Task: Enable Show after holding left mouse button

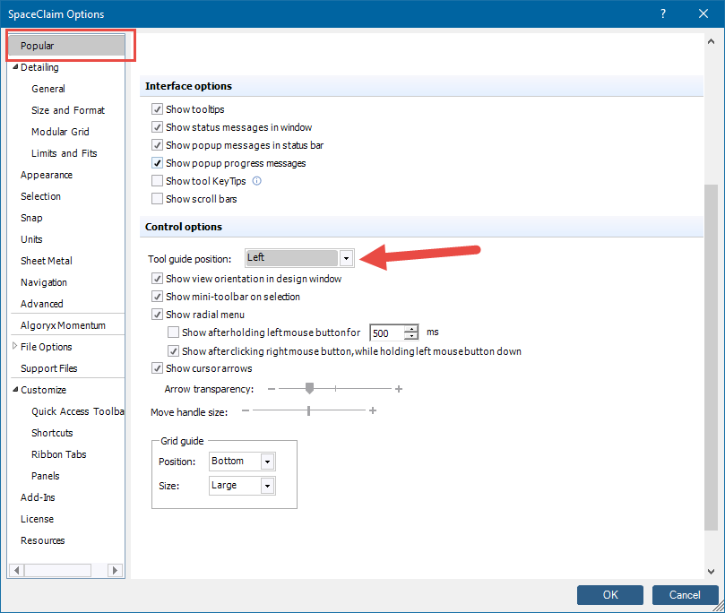Action: [x=173, y=332]
